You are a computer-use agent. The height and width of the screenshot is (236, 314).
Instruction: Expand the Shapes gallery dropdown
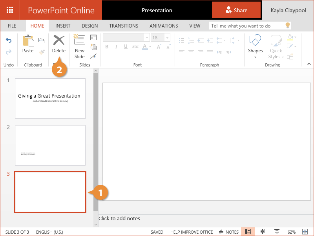coord(255,57)
